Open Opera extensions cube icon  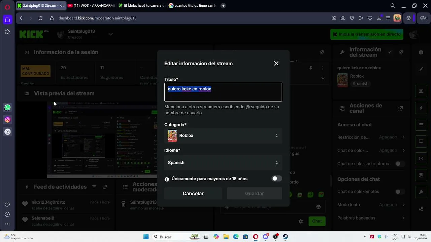point(408,18)
